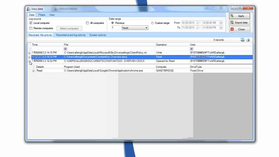The width and height of the screenshot is (279, 157).
Task: Open the Data menu tab
Action: pyautogui.click(x=32, y=15)
